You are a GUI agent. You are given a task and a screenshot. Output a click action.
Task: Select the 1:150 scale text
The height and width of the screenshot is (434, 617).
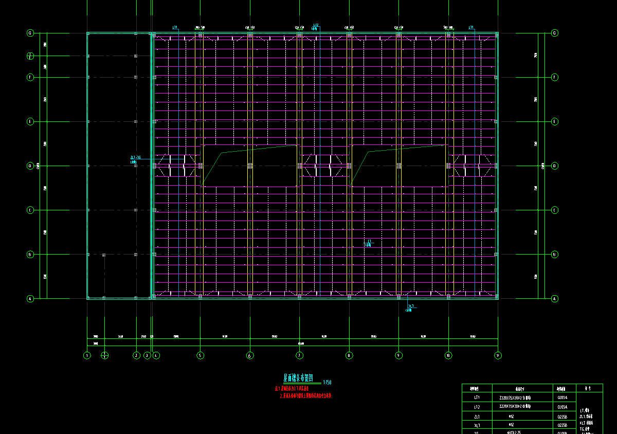(328, 383)
